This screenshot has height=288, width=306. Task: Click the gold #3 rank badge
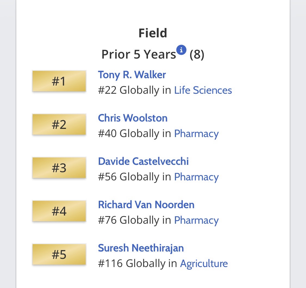click(59, 168)
